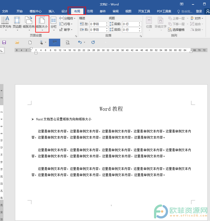210x221 pixels.
Task: Click the tab selector L icon by ruler
Action: (x=2, y=50)
